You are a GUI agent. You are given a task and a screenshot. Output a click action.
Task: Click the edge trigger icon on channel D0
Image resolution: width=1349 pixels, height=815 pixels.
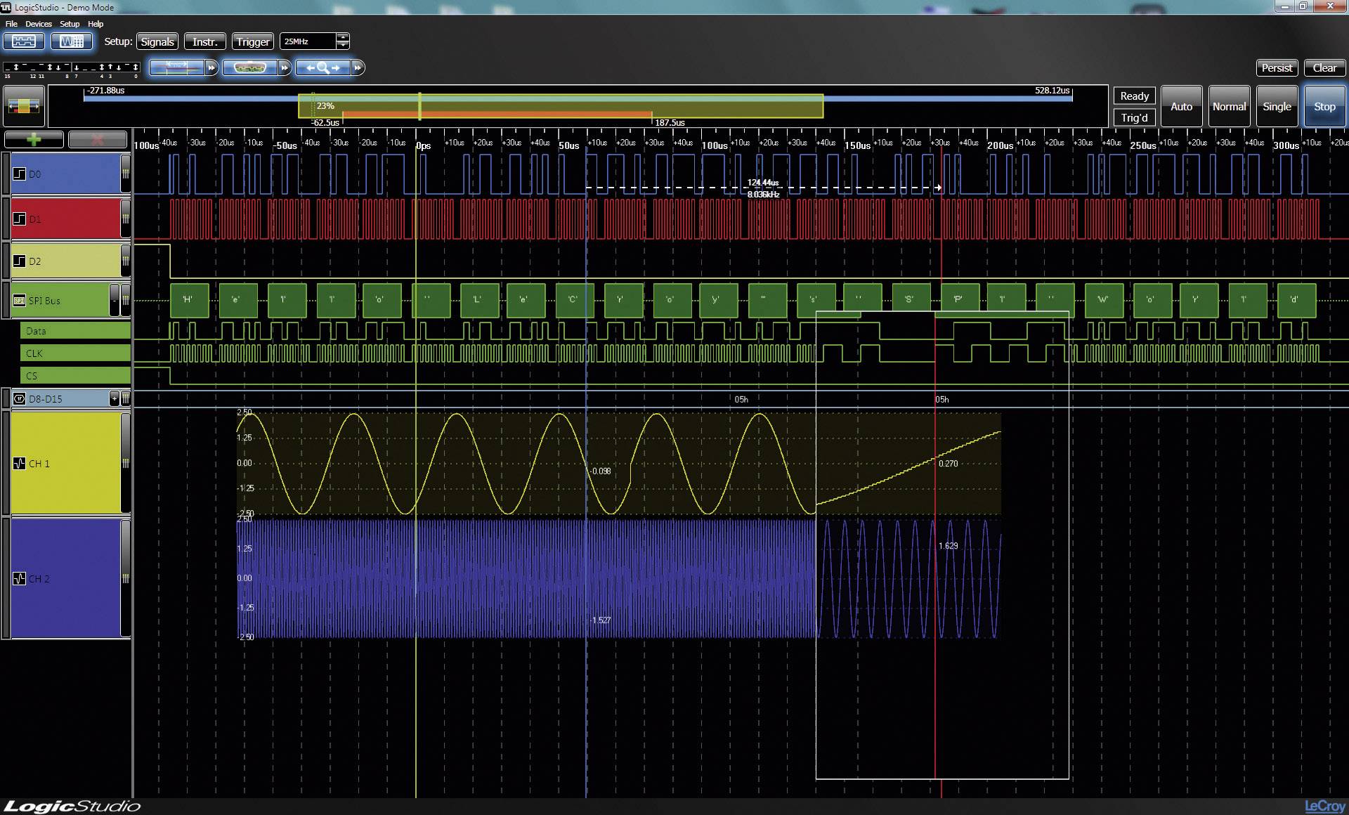(x=19, y=174)
